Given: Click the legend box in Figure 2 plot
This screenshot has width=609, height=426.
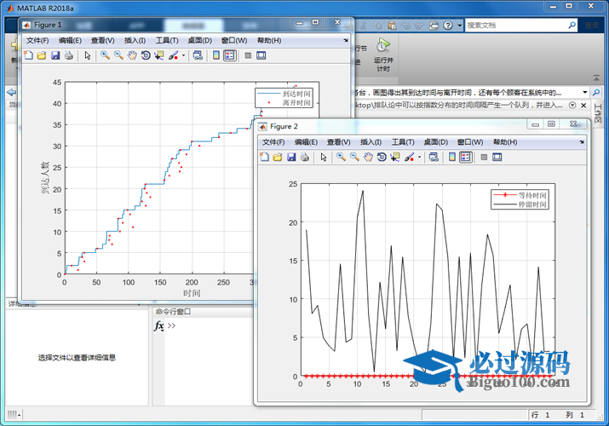Looking at the screenshot, I should pos(522,199).
